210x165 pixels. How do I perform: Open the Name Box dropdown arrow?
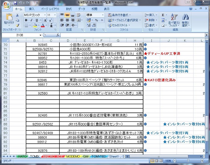40,35
